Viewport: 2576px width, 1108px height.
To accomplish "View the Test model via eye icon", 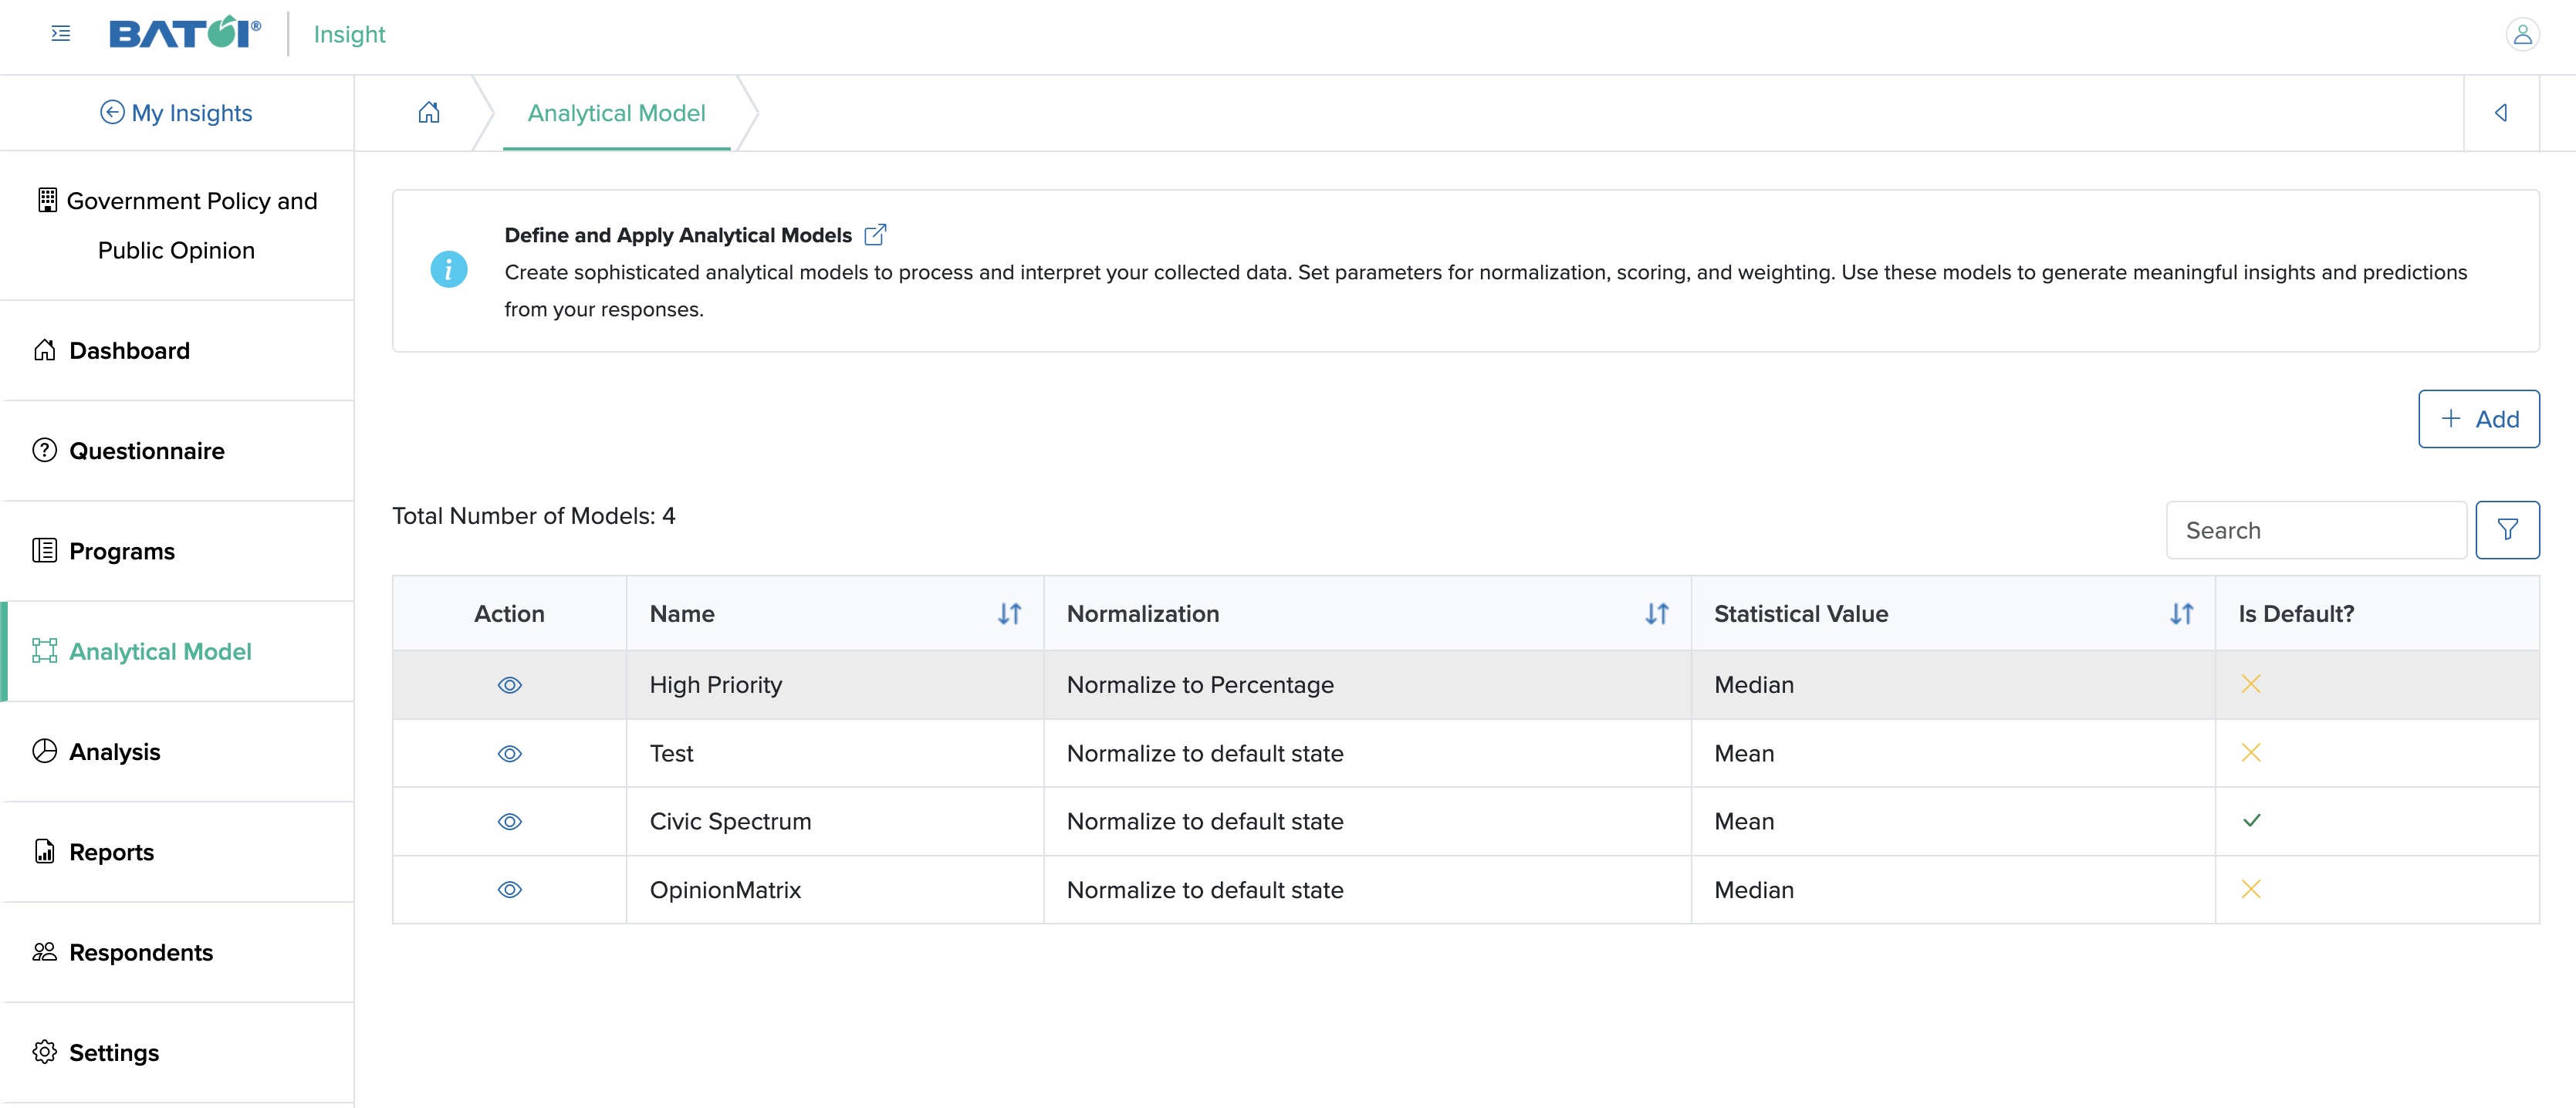I will click(510, 754).
